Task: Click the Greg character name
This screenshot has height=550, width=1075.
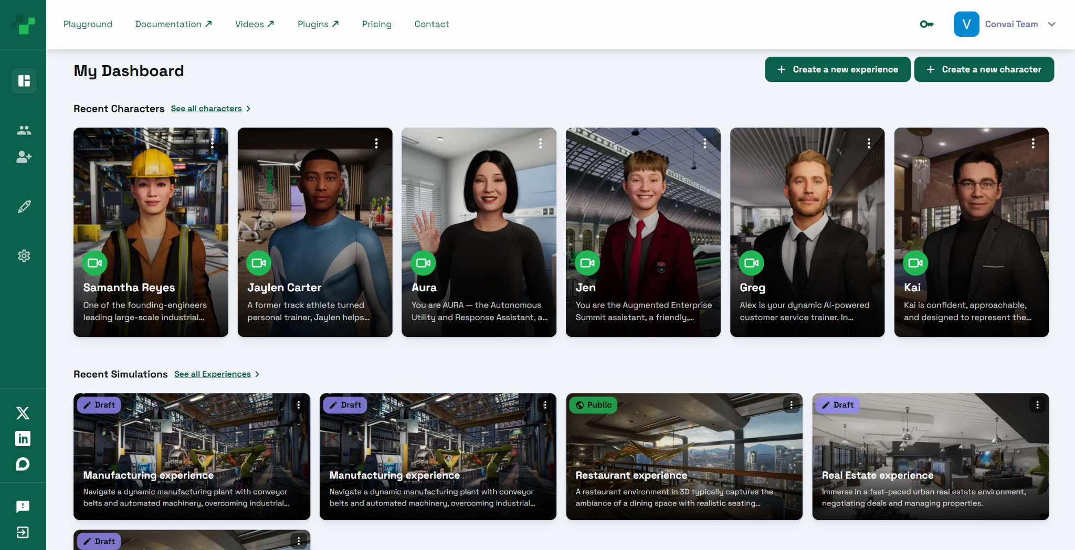Action: click(x=752, y=288)
